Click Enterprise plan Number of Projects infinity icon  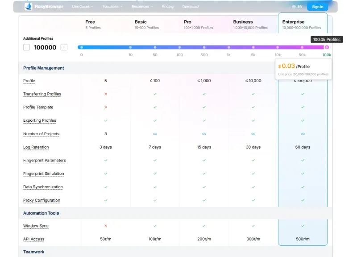(303, 134)
